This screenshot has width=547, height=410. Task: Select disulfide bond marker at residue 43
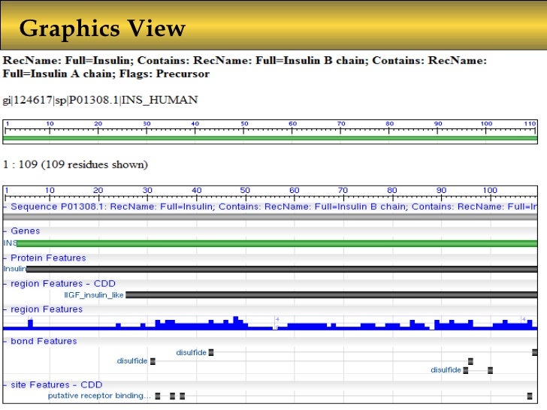(x=211, y=352)
